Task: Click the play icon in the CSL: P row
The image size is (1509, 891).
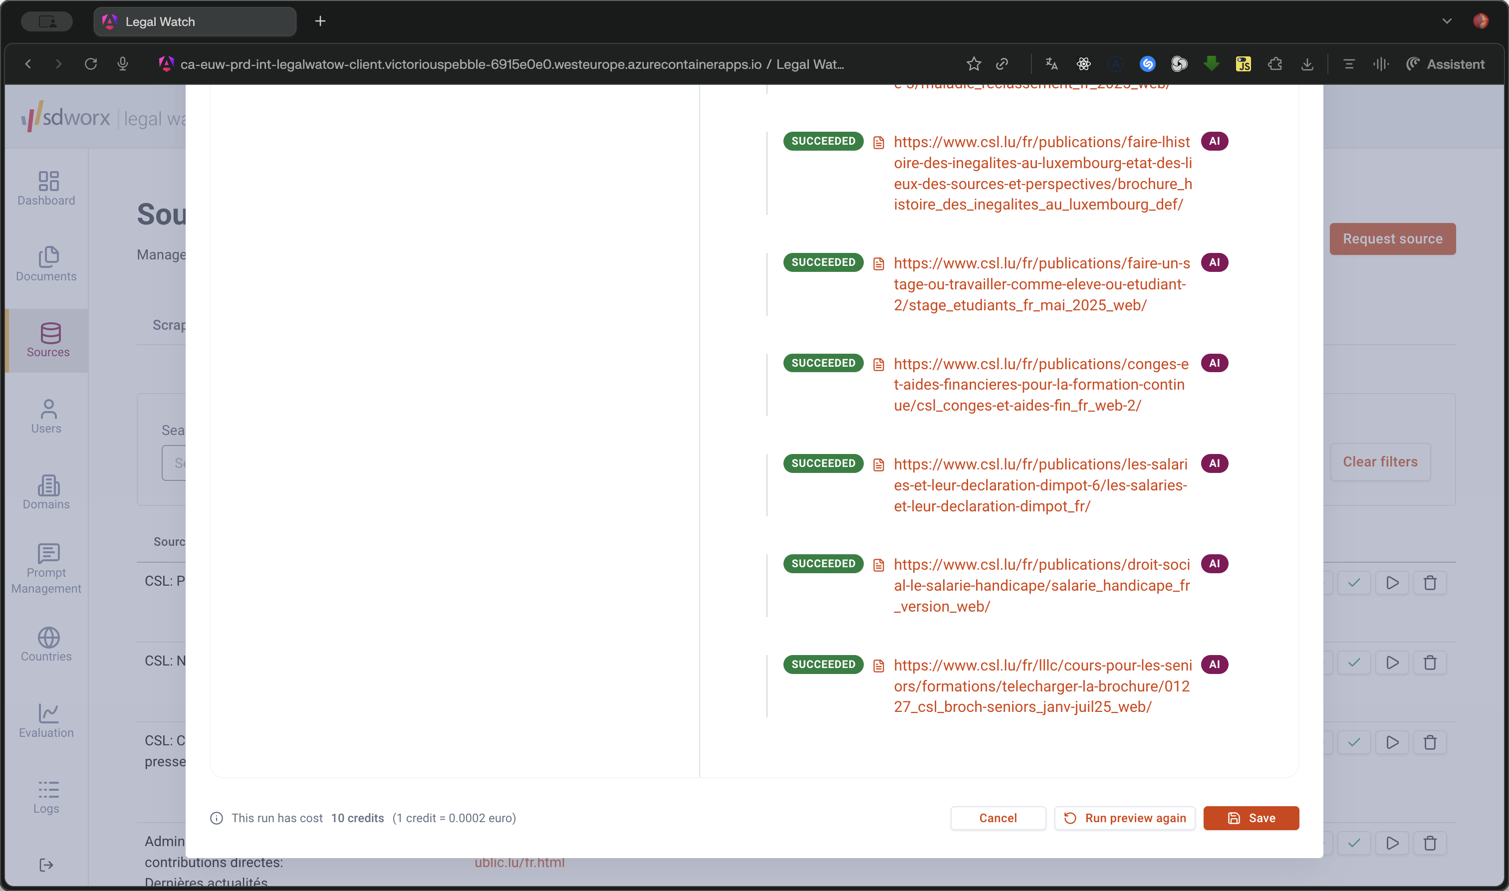Action: point(1392,582)
